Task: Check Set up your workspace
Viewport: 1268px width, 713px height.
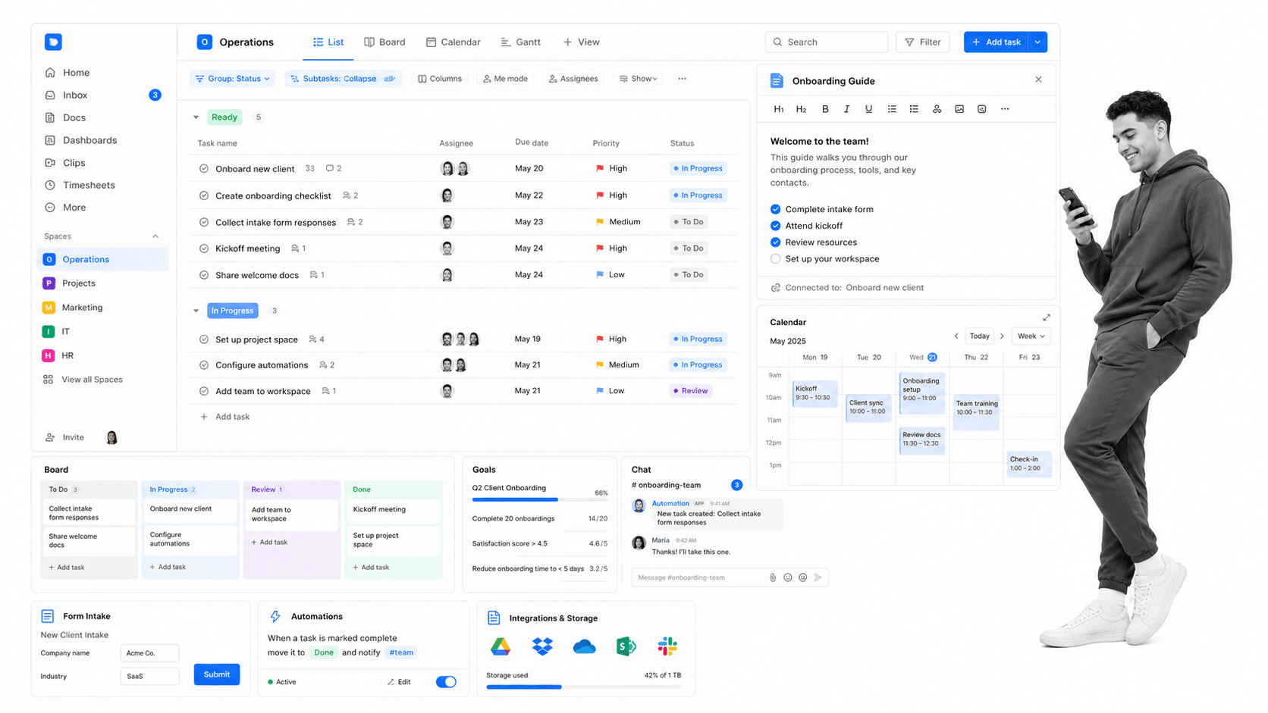Action: coord(775,259)
